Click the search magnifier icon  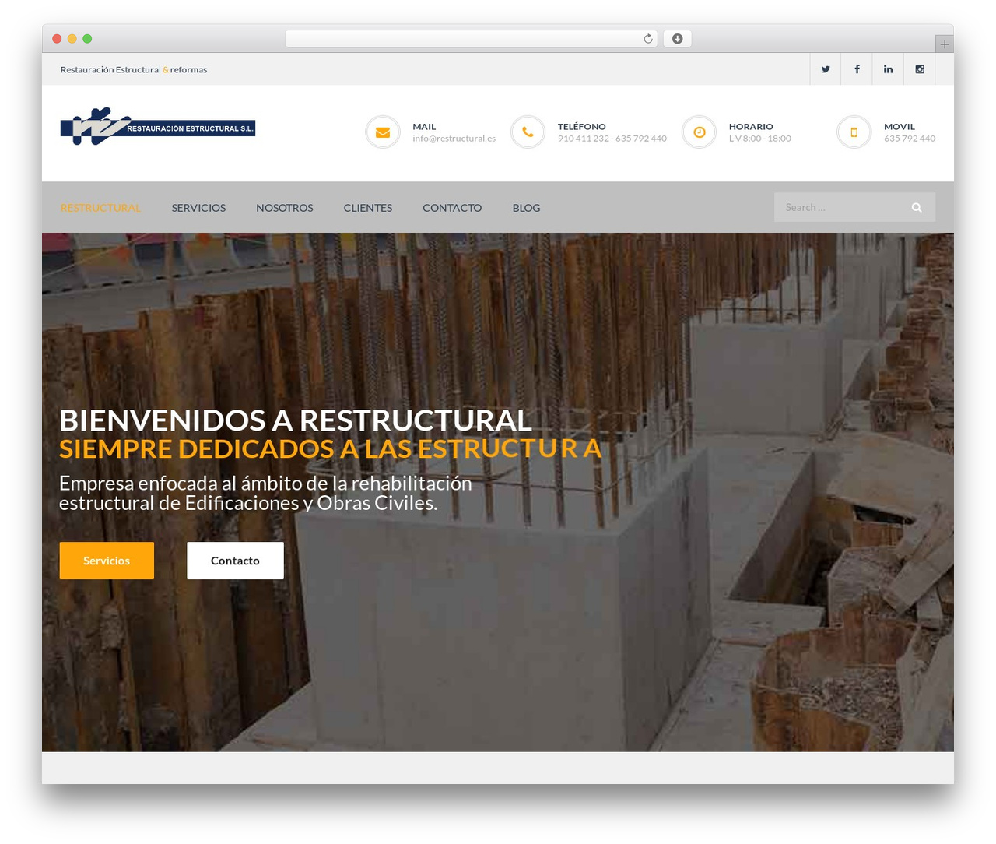[x=917, y=207]
